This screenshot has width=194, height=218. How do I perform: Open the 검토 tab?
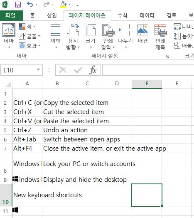[172, 15]
